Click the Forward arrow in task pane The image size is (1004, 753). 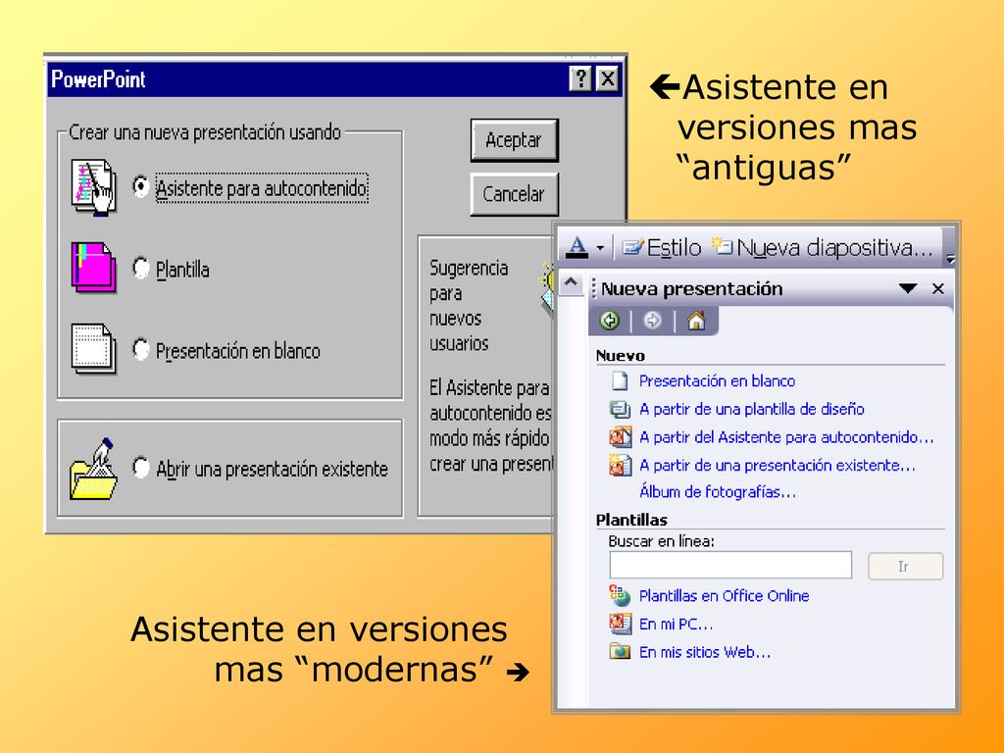[x=652, y=321]
